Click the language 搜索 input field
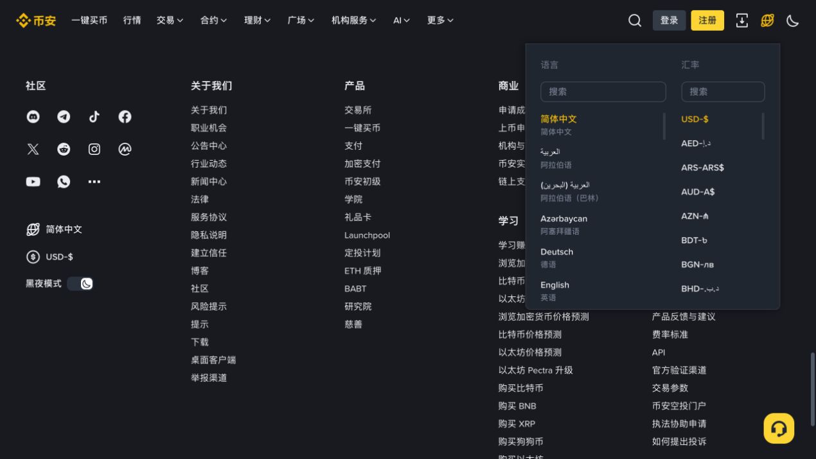This screenshot has height=459, width=816. tap(603, 92)
